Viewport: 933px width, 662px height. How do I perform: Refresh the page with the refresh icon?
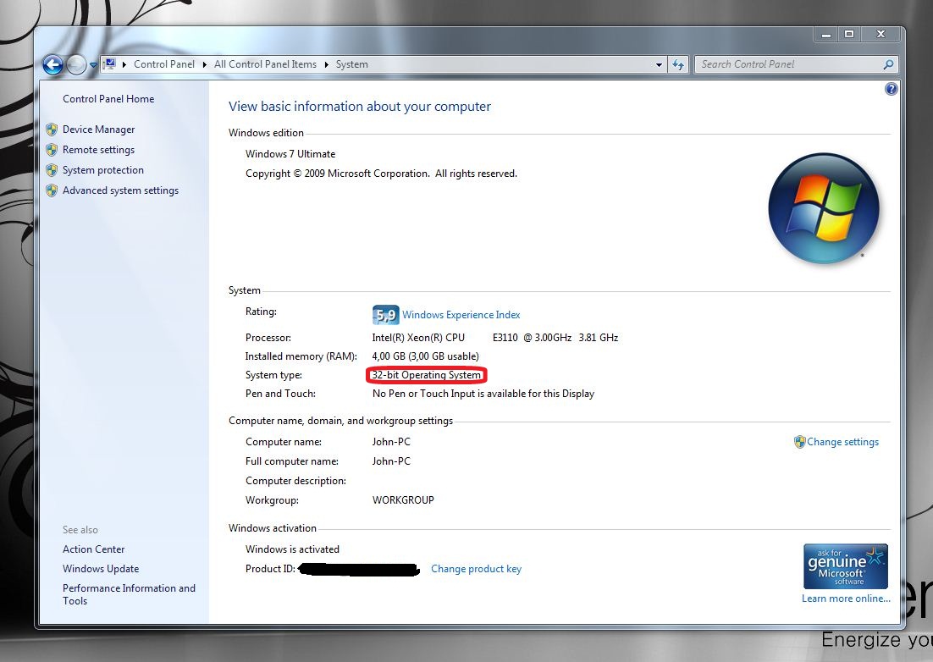pyautogui.click(x=677, y=64)
